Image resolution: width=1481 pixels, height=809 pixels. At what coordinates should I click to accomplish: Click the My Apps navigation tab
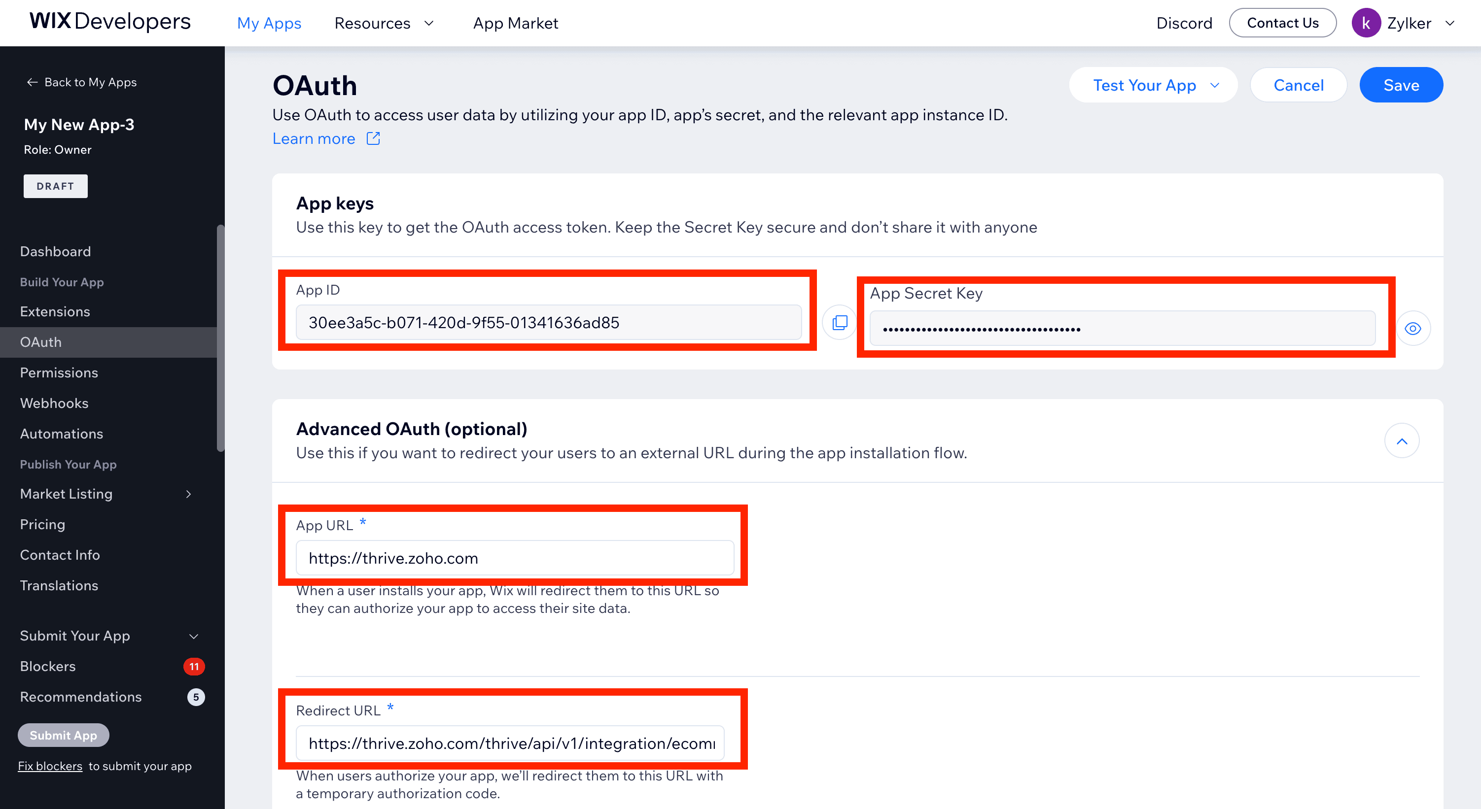pos(269,22)
